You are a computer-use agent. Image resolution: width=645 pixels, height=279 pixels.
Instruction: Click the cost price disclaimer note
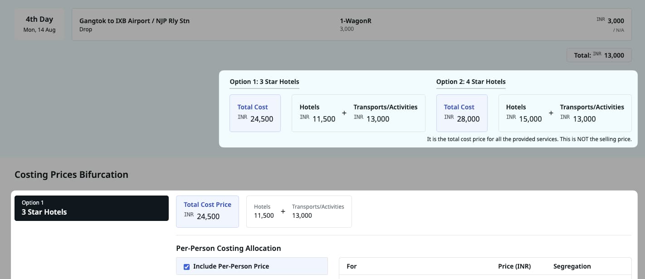[x=529, y=139]
